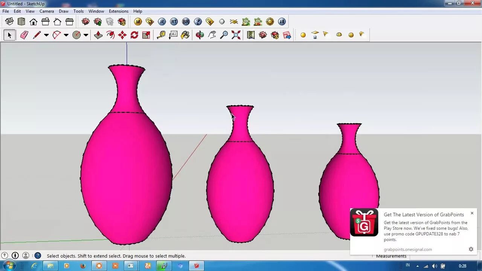Click the gold sphere shape icon
This screenshot has height=271, width=482.
[303, 35]
